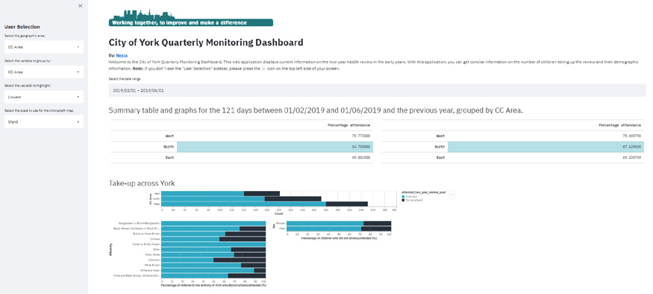The image size is (653, 294).
Task: Click the green arrow icon in the note text
Action: [x=263, y=69]
